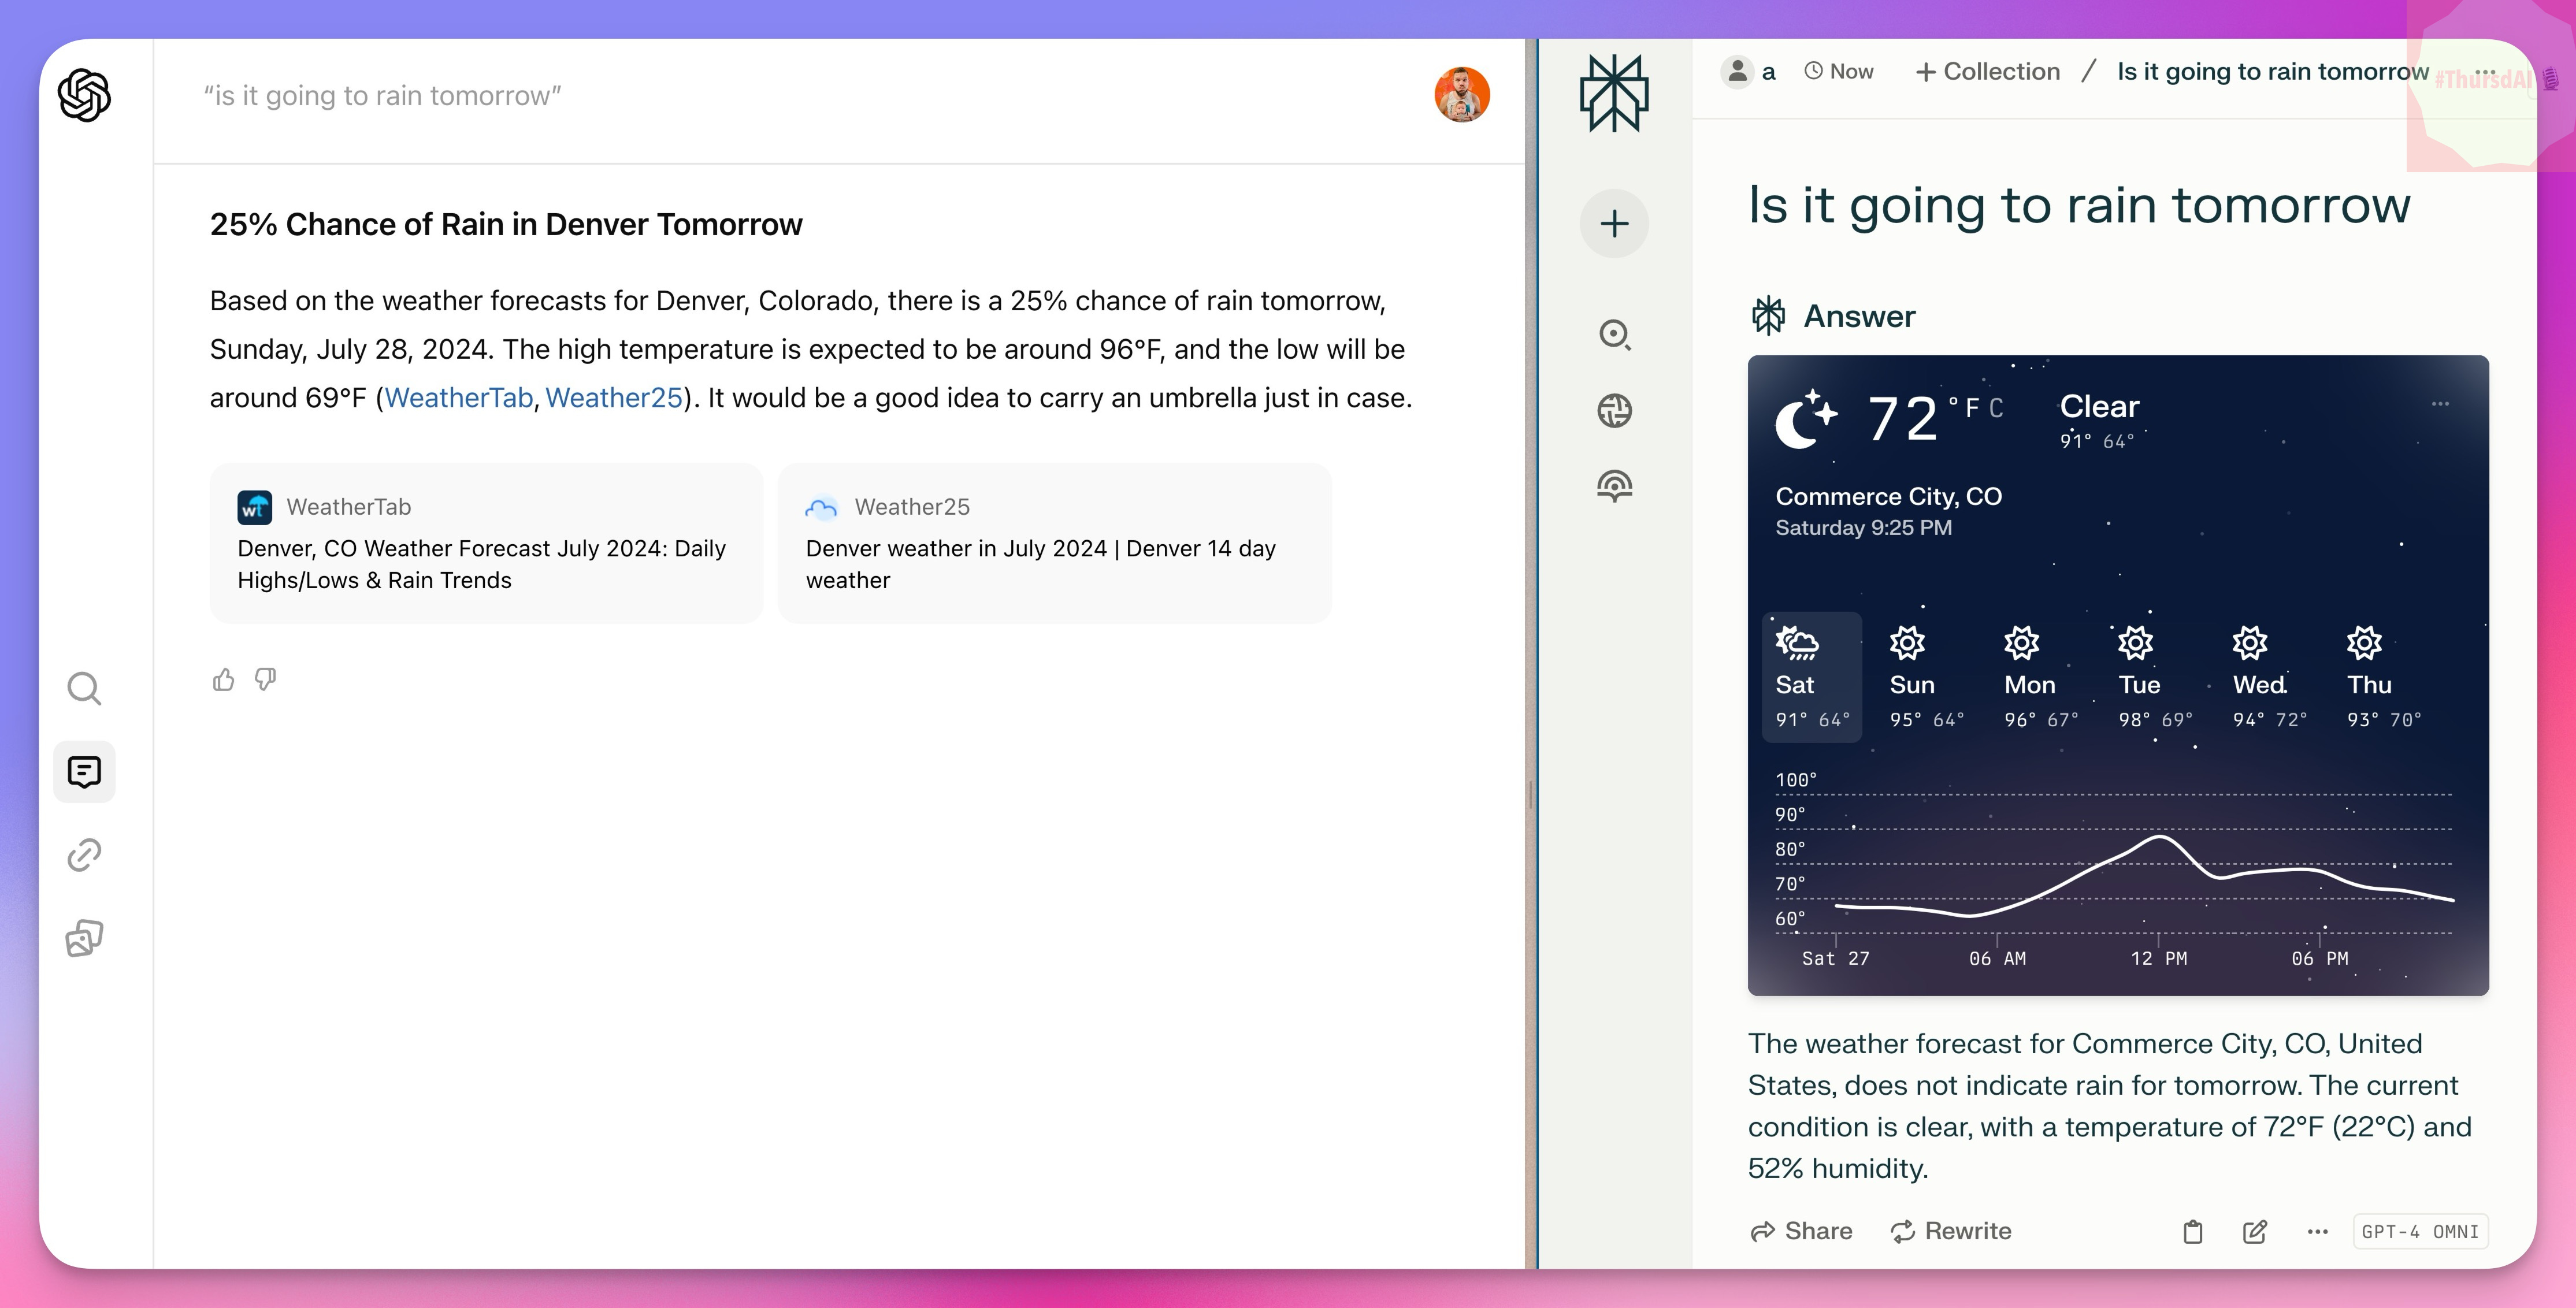Open the search icon in left sidebar
This screenshot has width=2576, height=1308.
[x=84, y=688]
